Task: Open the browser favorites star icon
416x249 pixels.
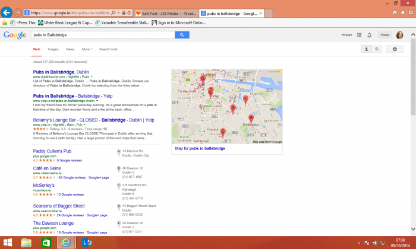Action: (x=403, y=12)
